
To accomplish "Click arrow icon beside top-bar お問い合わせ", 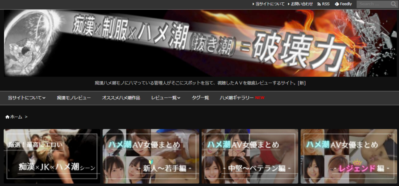I will click(x=289, y=4).
